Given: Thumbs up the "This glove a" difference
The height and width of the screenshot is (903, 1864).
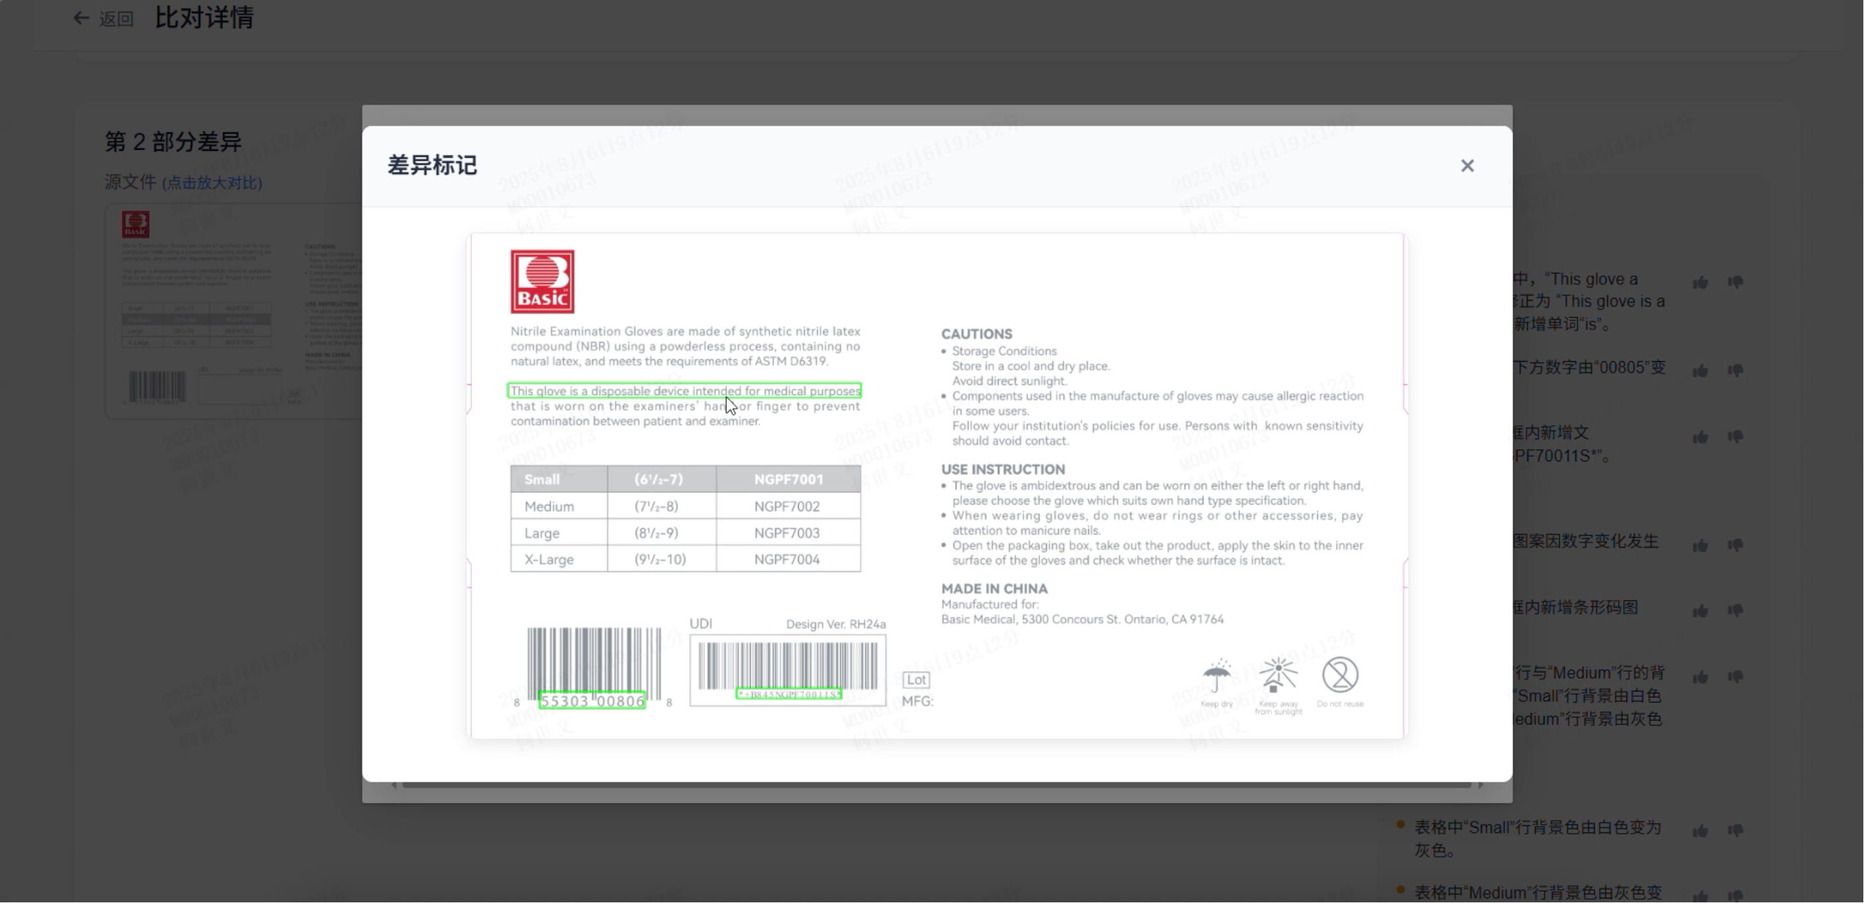Looking at the screenshot, I should click(x=1700, y=283).
